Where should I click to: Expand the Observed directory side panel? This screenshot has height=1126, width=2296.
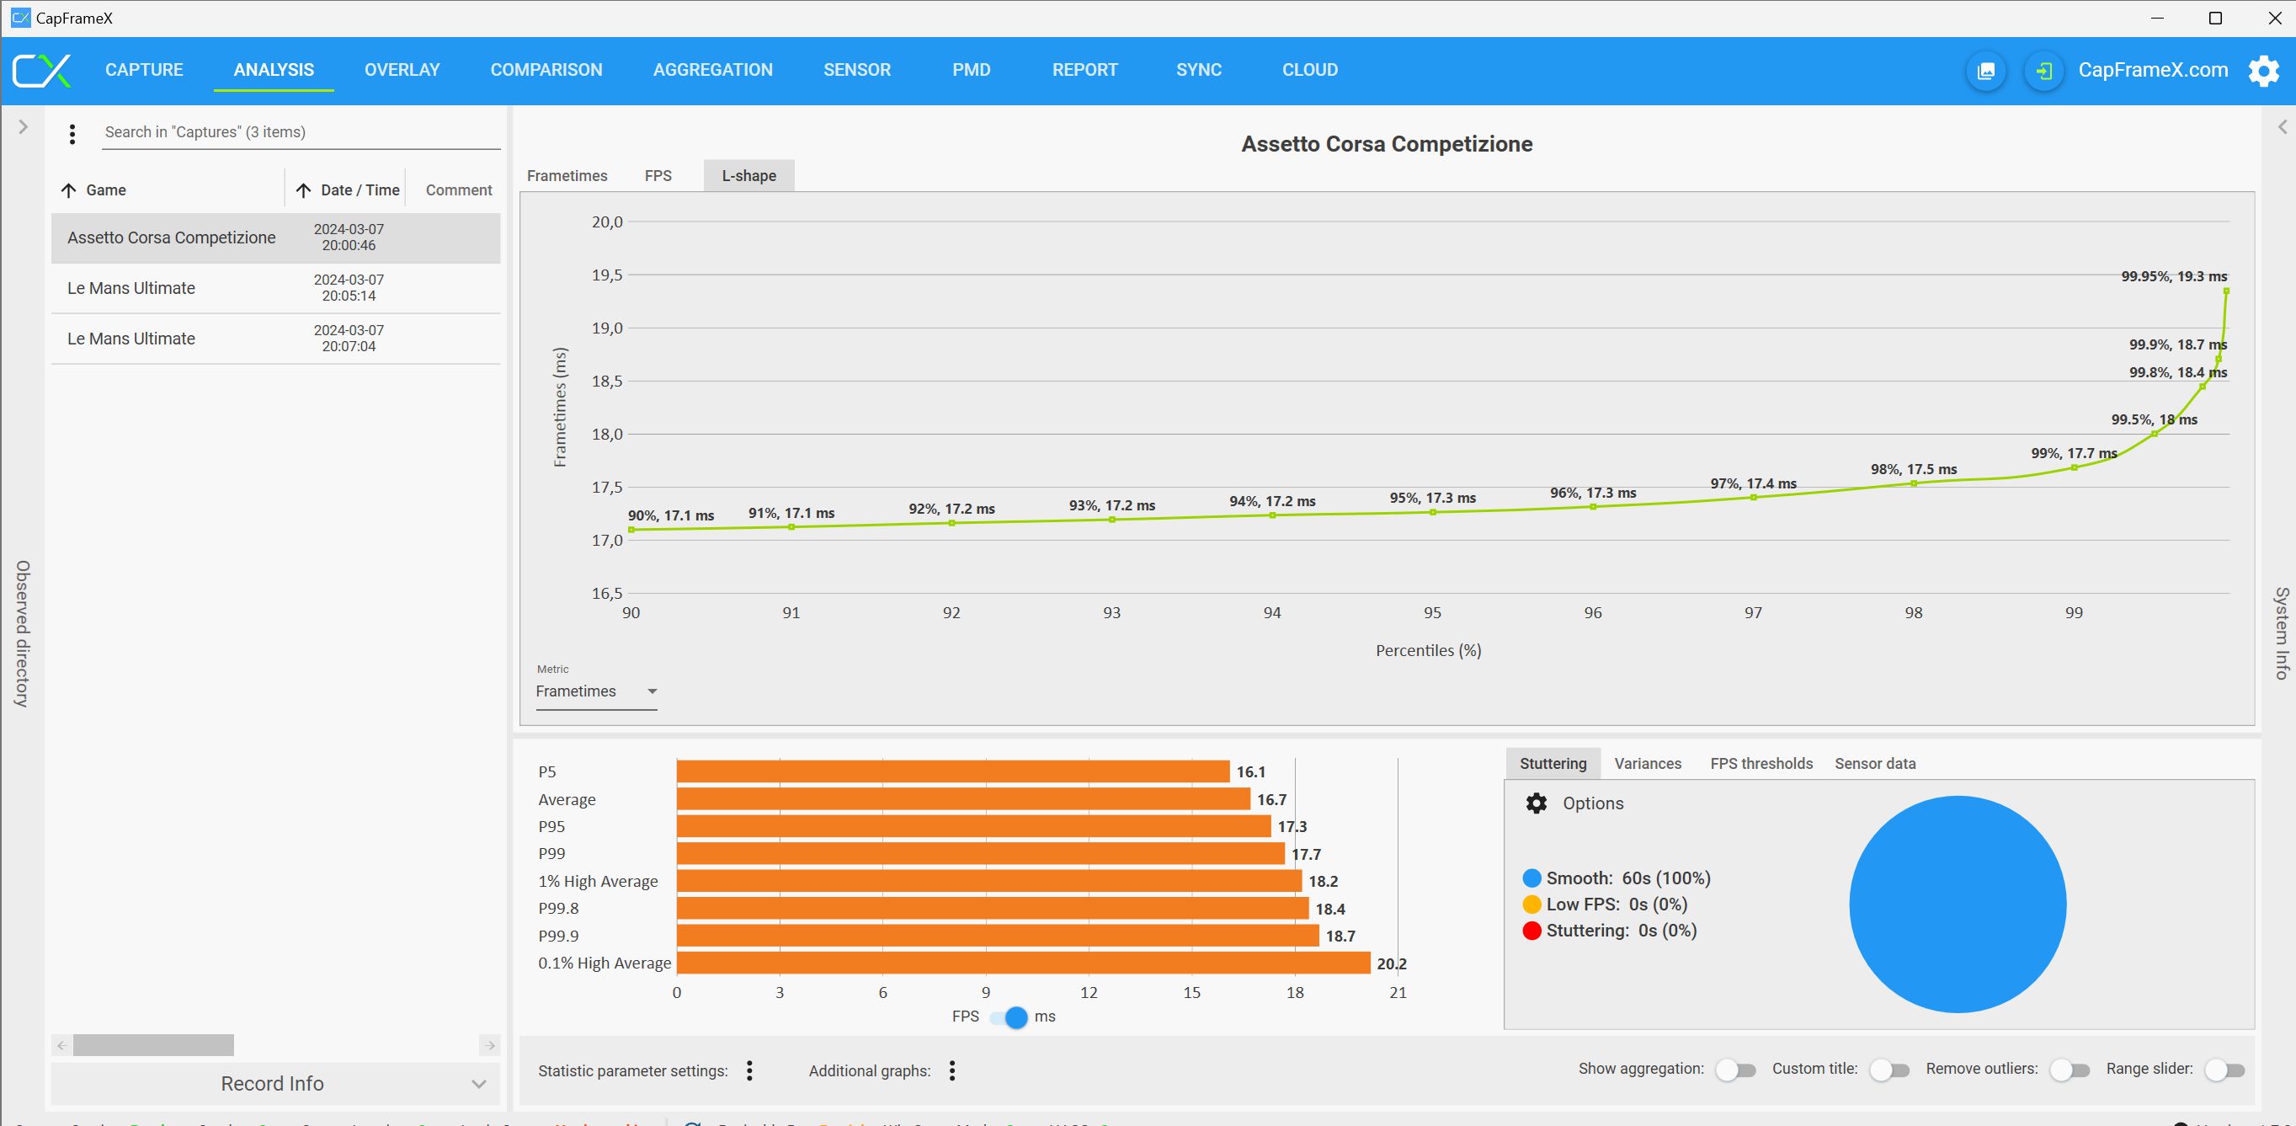coord(24,127)
